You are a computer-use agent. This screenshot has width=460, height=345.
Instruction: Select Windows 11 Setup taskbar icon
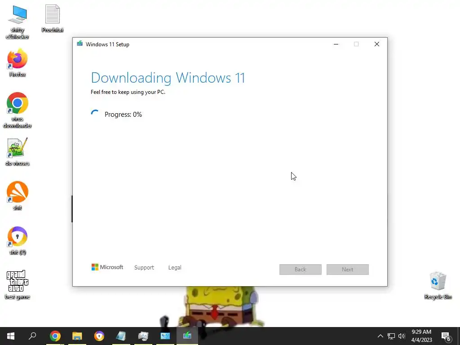pos(187,336)
